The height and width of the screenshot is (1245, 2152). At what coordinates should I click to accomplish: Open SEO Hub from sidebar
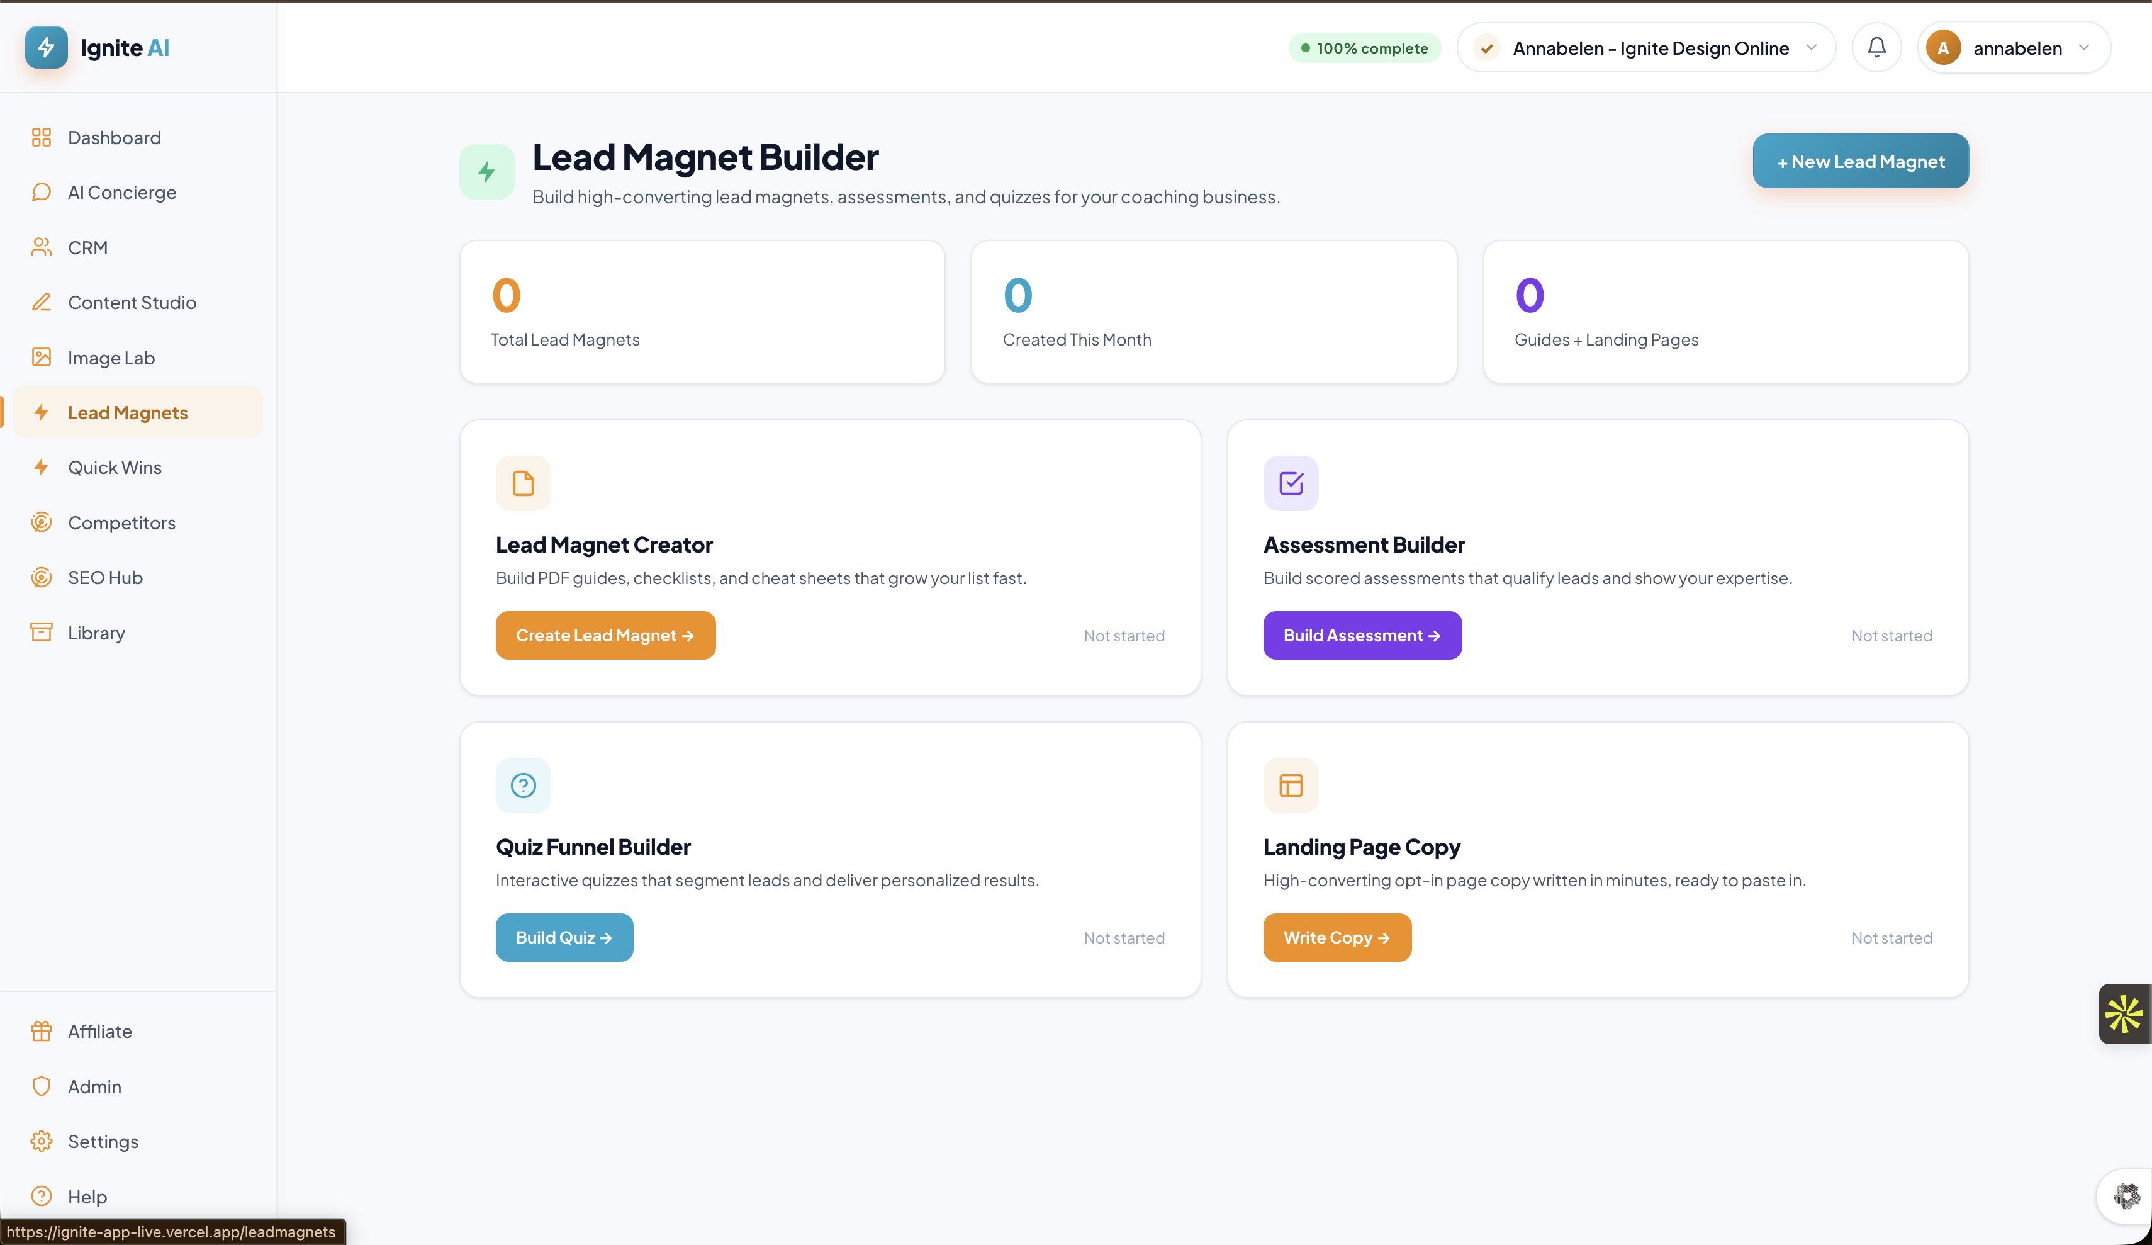pyautogui.click(x=137, y=578)
